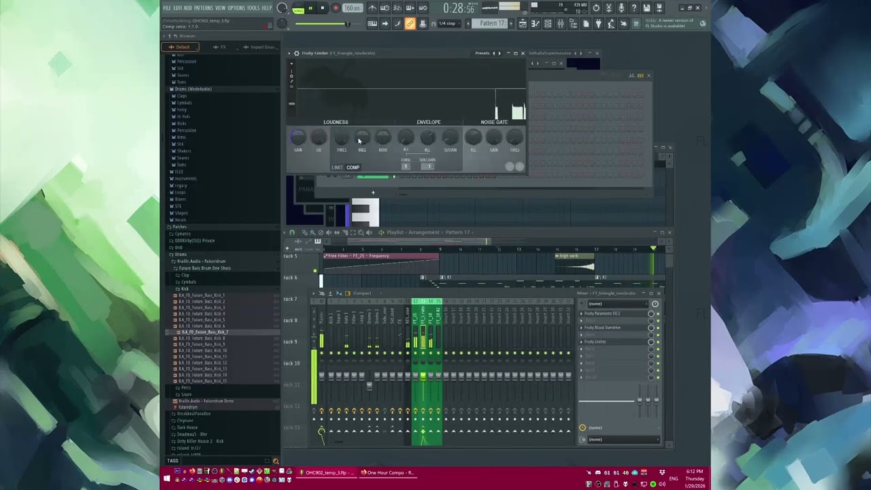Expand the Future Bass Drum One Shots folder

click(204, 268)
